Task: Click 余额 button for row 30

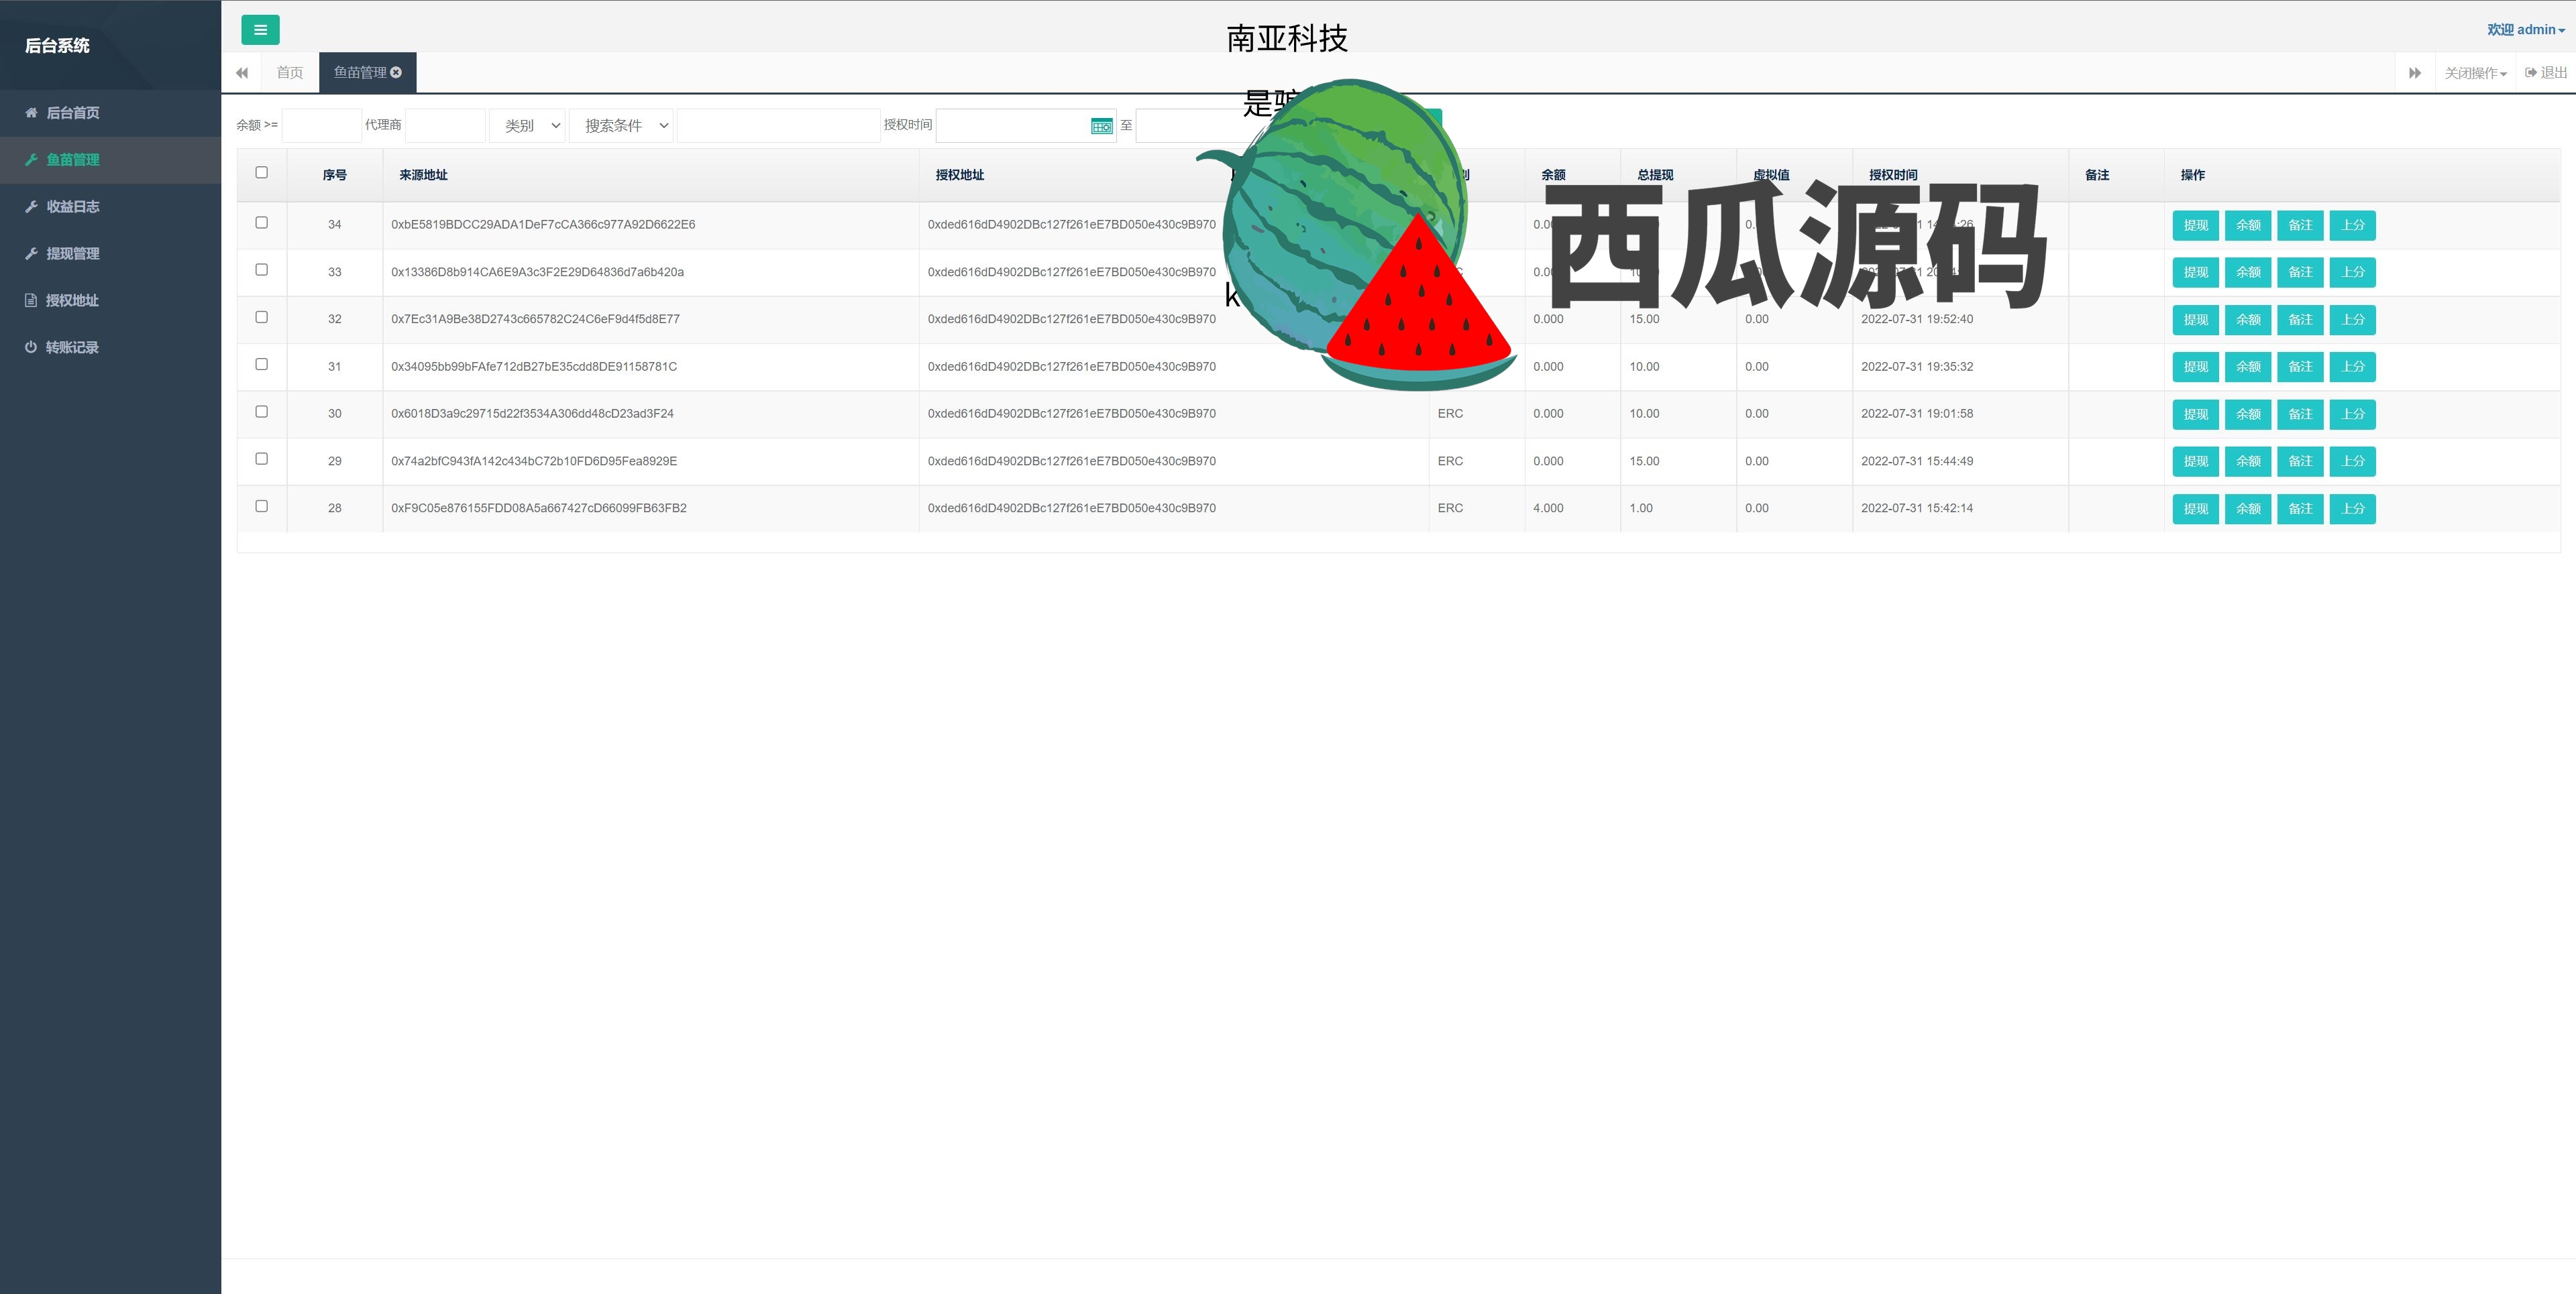Action: point(2248,414)
